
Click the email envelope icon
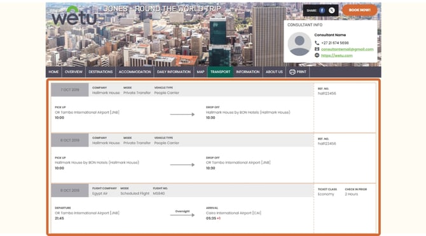click(317, 49)
